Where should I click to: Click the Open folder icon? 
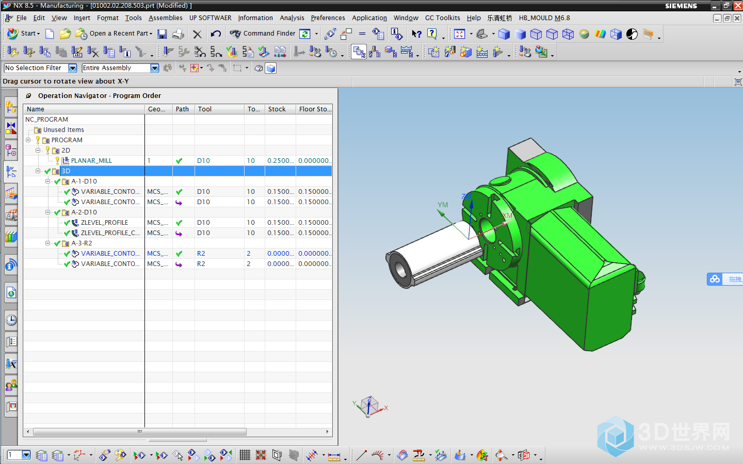click(x=65, y=34)
